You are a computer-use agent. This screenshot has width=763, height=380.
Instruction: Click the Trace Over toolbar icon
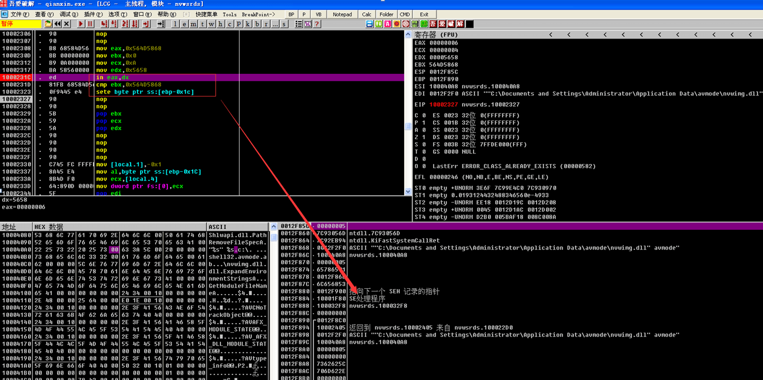[x=135, y=24]
